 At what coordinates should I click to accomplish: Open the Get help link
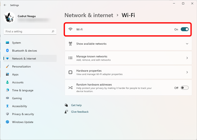click(76, 105)
